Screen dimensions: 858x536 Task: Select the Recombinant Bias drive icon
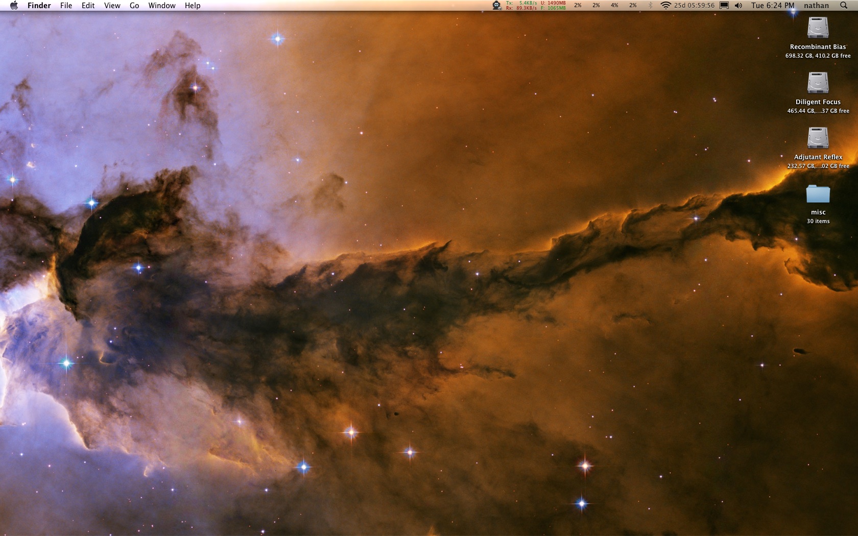pos(818,28)
